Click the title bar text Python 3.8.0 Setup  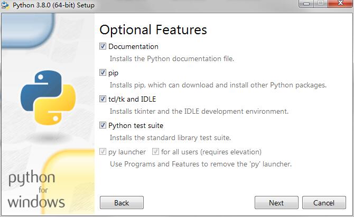click(x=53, y=5)
